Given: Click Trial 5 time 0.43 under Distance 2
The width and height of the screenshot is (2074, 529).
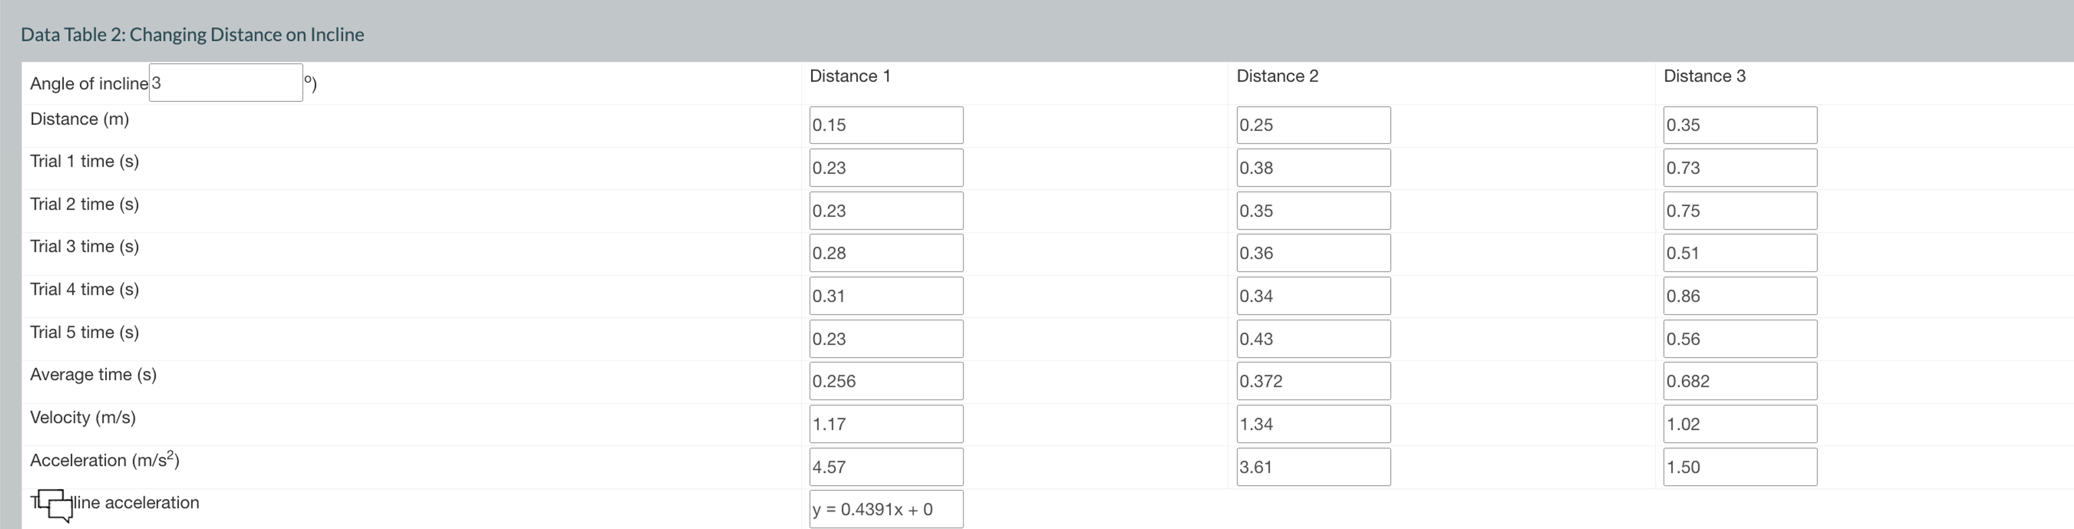Looking at the screenshot, I should point(1312,338).
